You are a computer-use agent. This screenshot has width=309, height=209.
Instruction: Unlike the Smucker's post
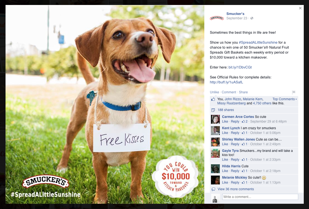[214, 92]
